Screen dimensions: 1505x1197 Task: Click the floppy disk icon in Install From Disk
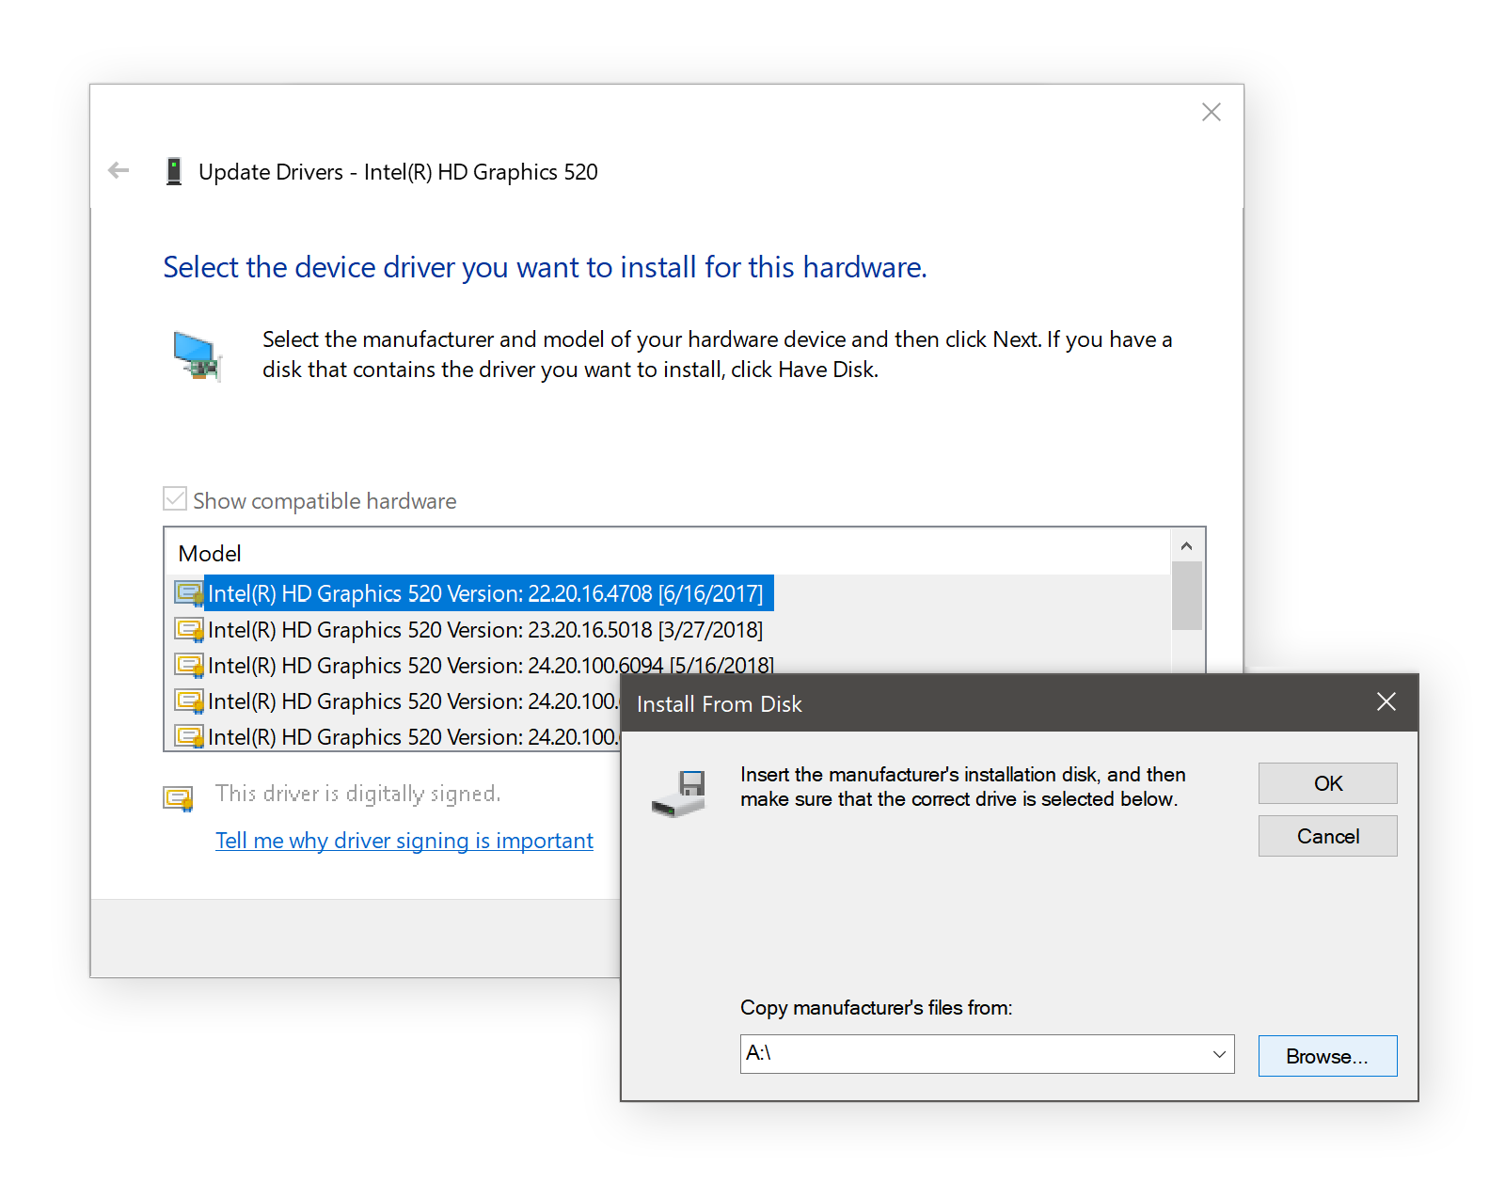click(x=679, y=795)
